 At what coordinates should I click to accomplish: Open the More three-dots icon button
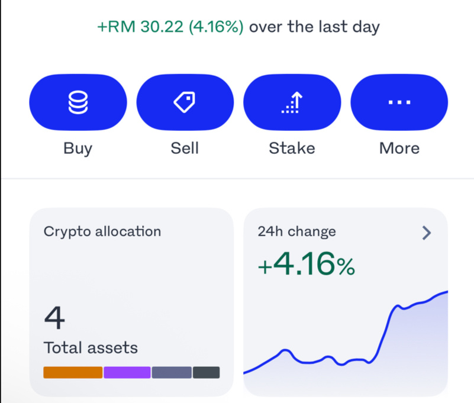coord(399,102)
